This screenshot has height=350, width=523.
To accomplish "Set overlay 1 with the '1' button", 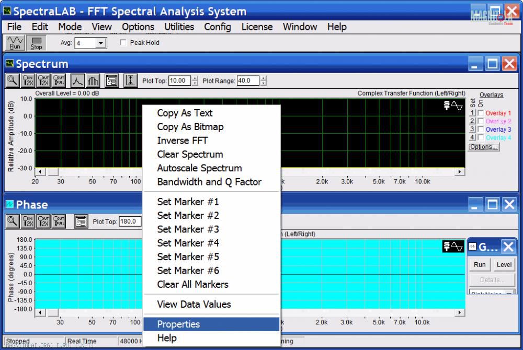I will coord(472,113).
